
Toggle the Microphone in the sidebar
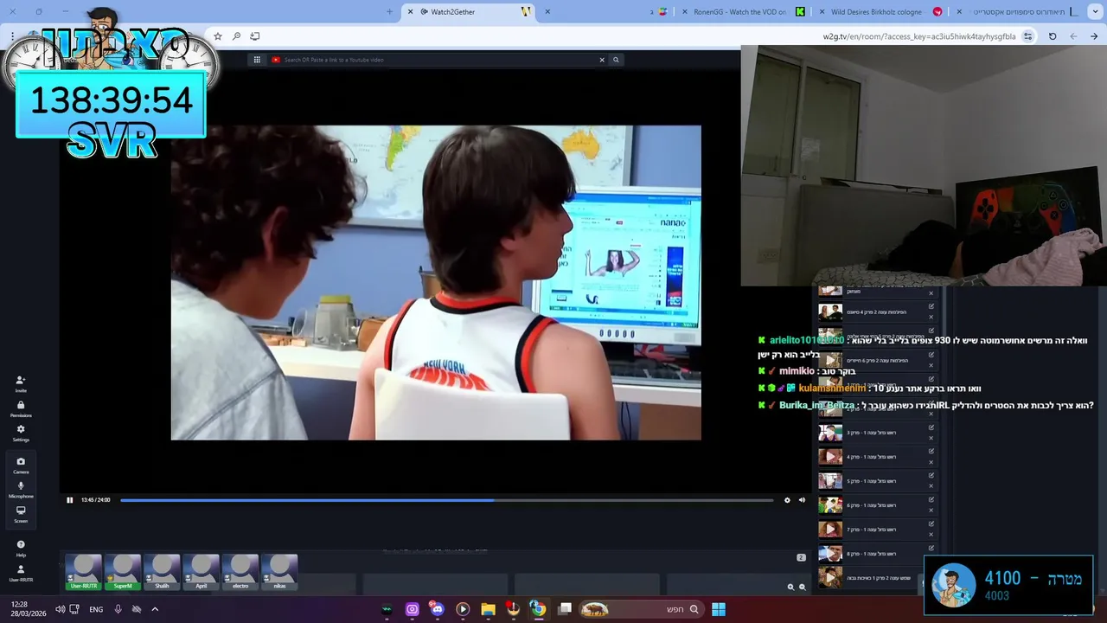[x=21, y=489]
